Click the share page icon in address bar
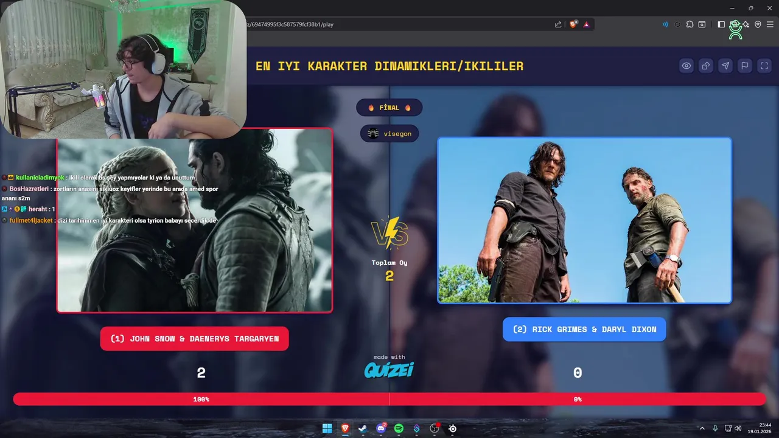The image size is (779, 438). click(x=558, y=24)
